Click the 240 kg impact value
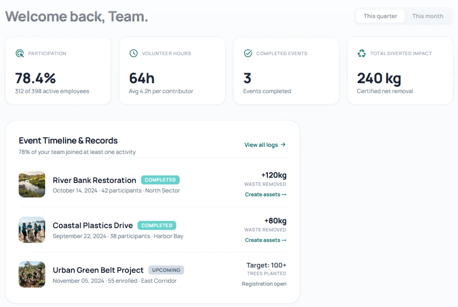The height and width of the screenshot is (307, 458). [x=379, y=78]
